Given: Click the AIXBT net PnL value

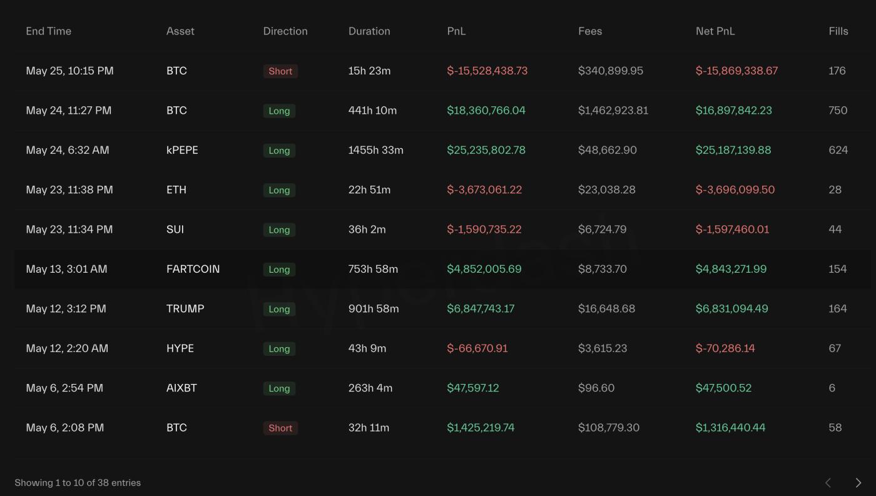Looking at the screenshot, I should pyautogui.click(x=725, y=388).
